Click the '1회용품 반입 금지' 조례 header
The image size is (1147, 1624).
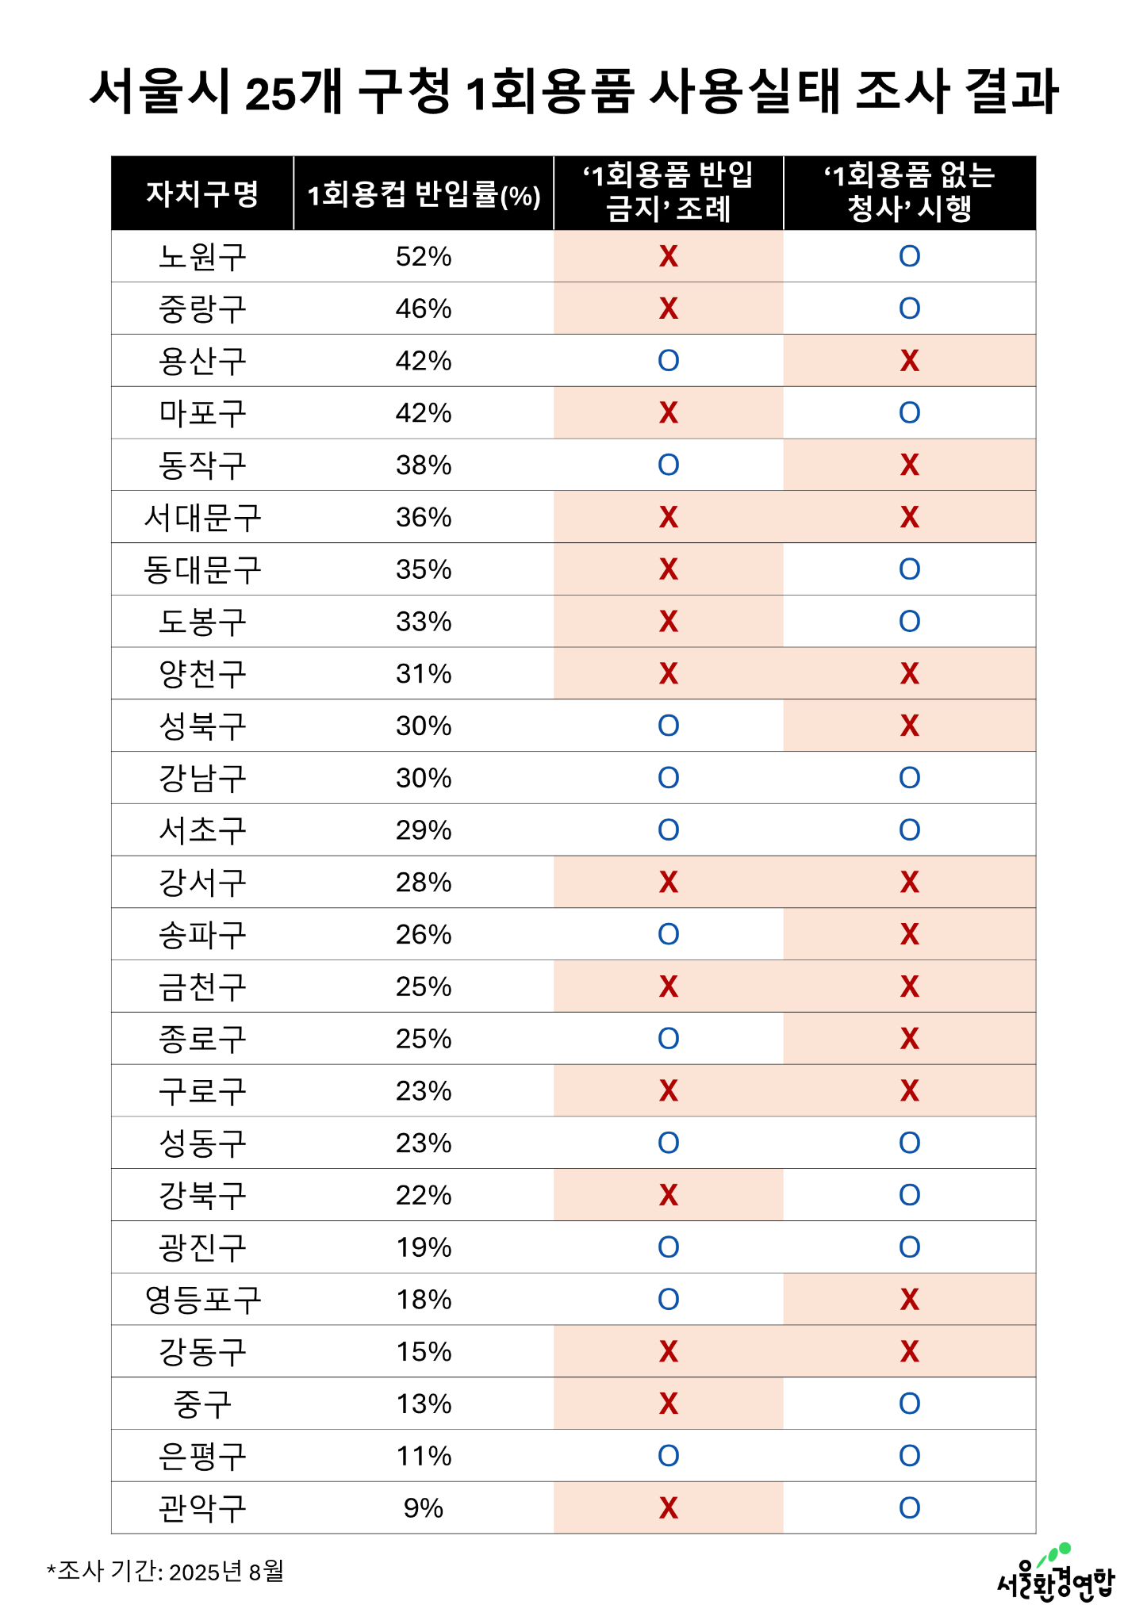point(669,193)
